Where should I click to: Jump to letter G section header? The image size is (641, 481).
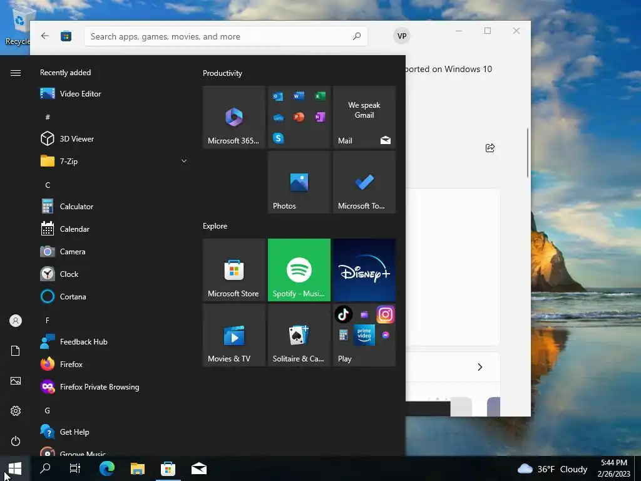click(x=48, y=411)
